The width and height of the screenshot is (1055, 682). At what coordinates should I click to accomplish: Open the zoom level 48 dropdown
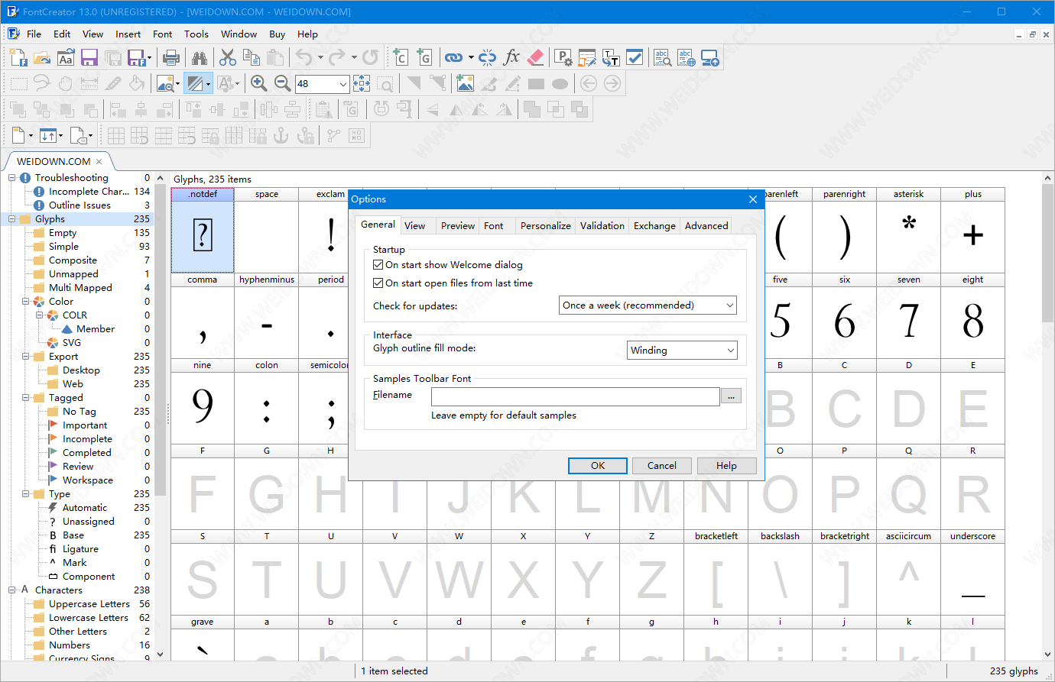(343, 84)
